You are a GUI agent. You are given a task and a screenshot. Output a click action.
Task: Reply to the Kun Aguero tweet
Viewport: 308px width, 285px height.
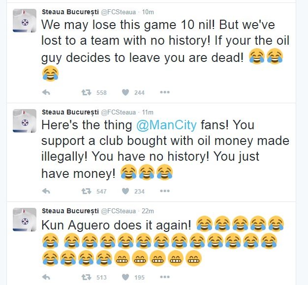pyautogui.click(x=46, y=277)
